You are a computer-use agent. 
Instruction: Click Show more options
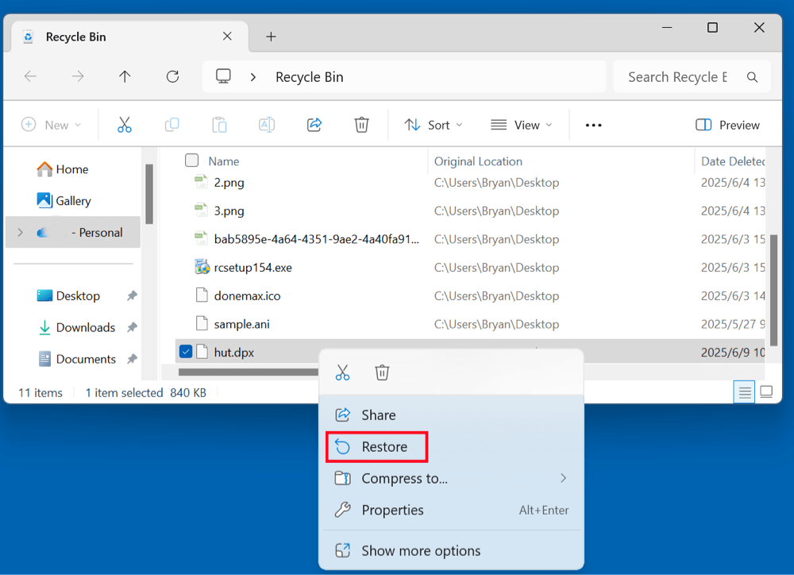(x=421, y=550)
